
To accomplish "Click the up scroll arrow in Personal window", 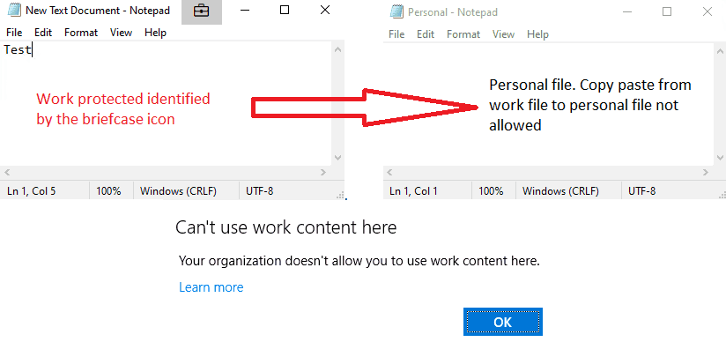I will [x=720, y=50].
